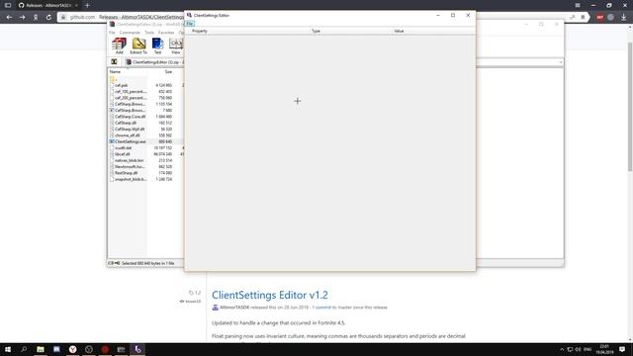Viewport: 633px width, 356px height.
Task: Open Windows taskbar search
Action: point(24,349)
